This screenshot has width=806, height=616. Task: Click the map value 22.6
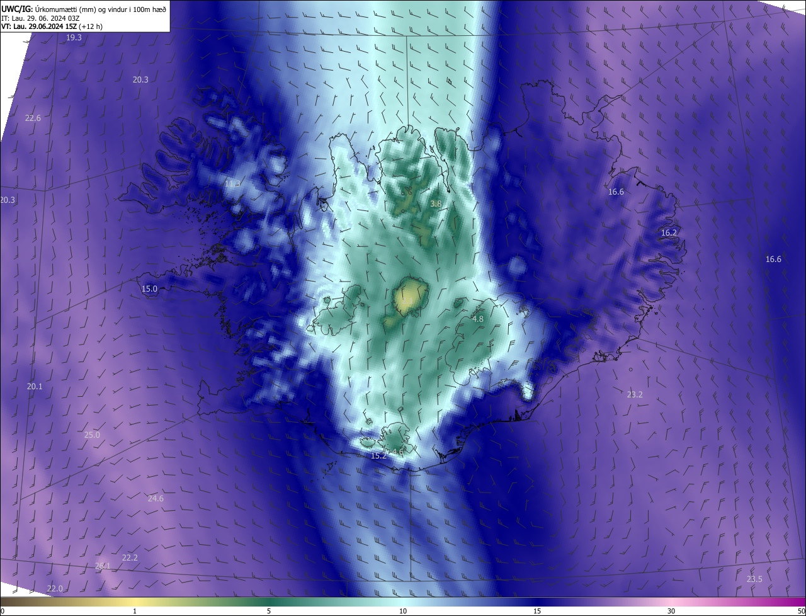tap(33, 118)
